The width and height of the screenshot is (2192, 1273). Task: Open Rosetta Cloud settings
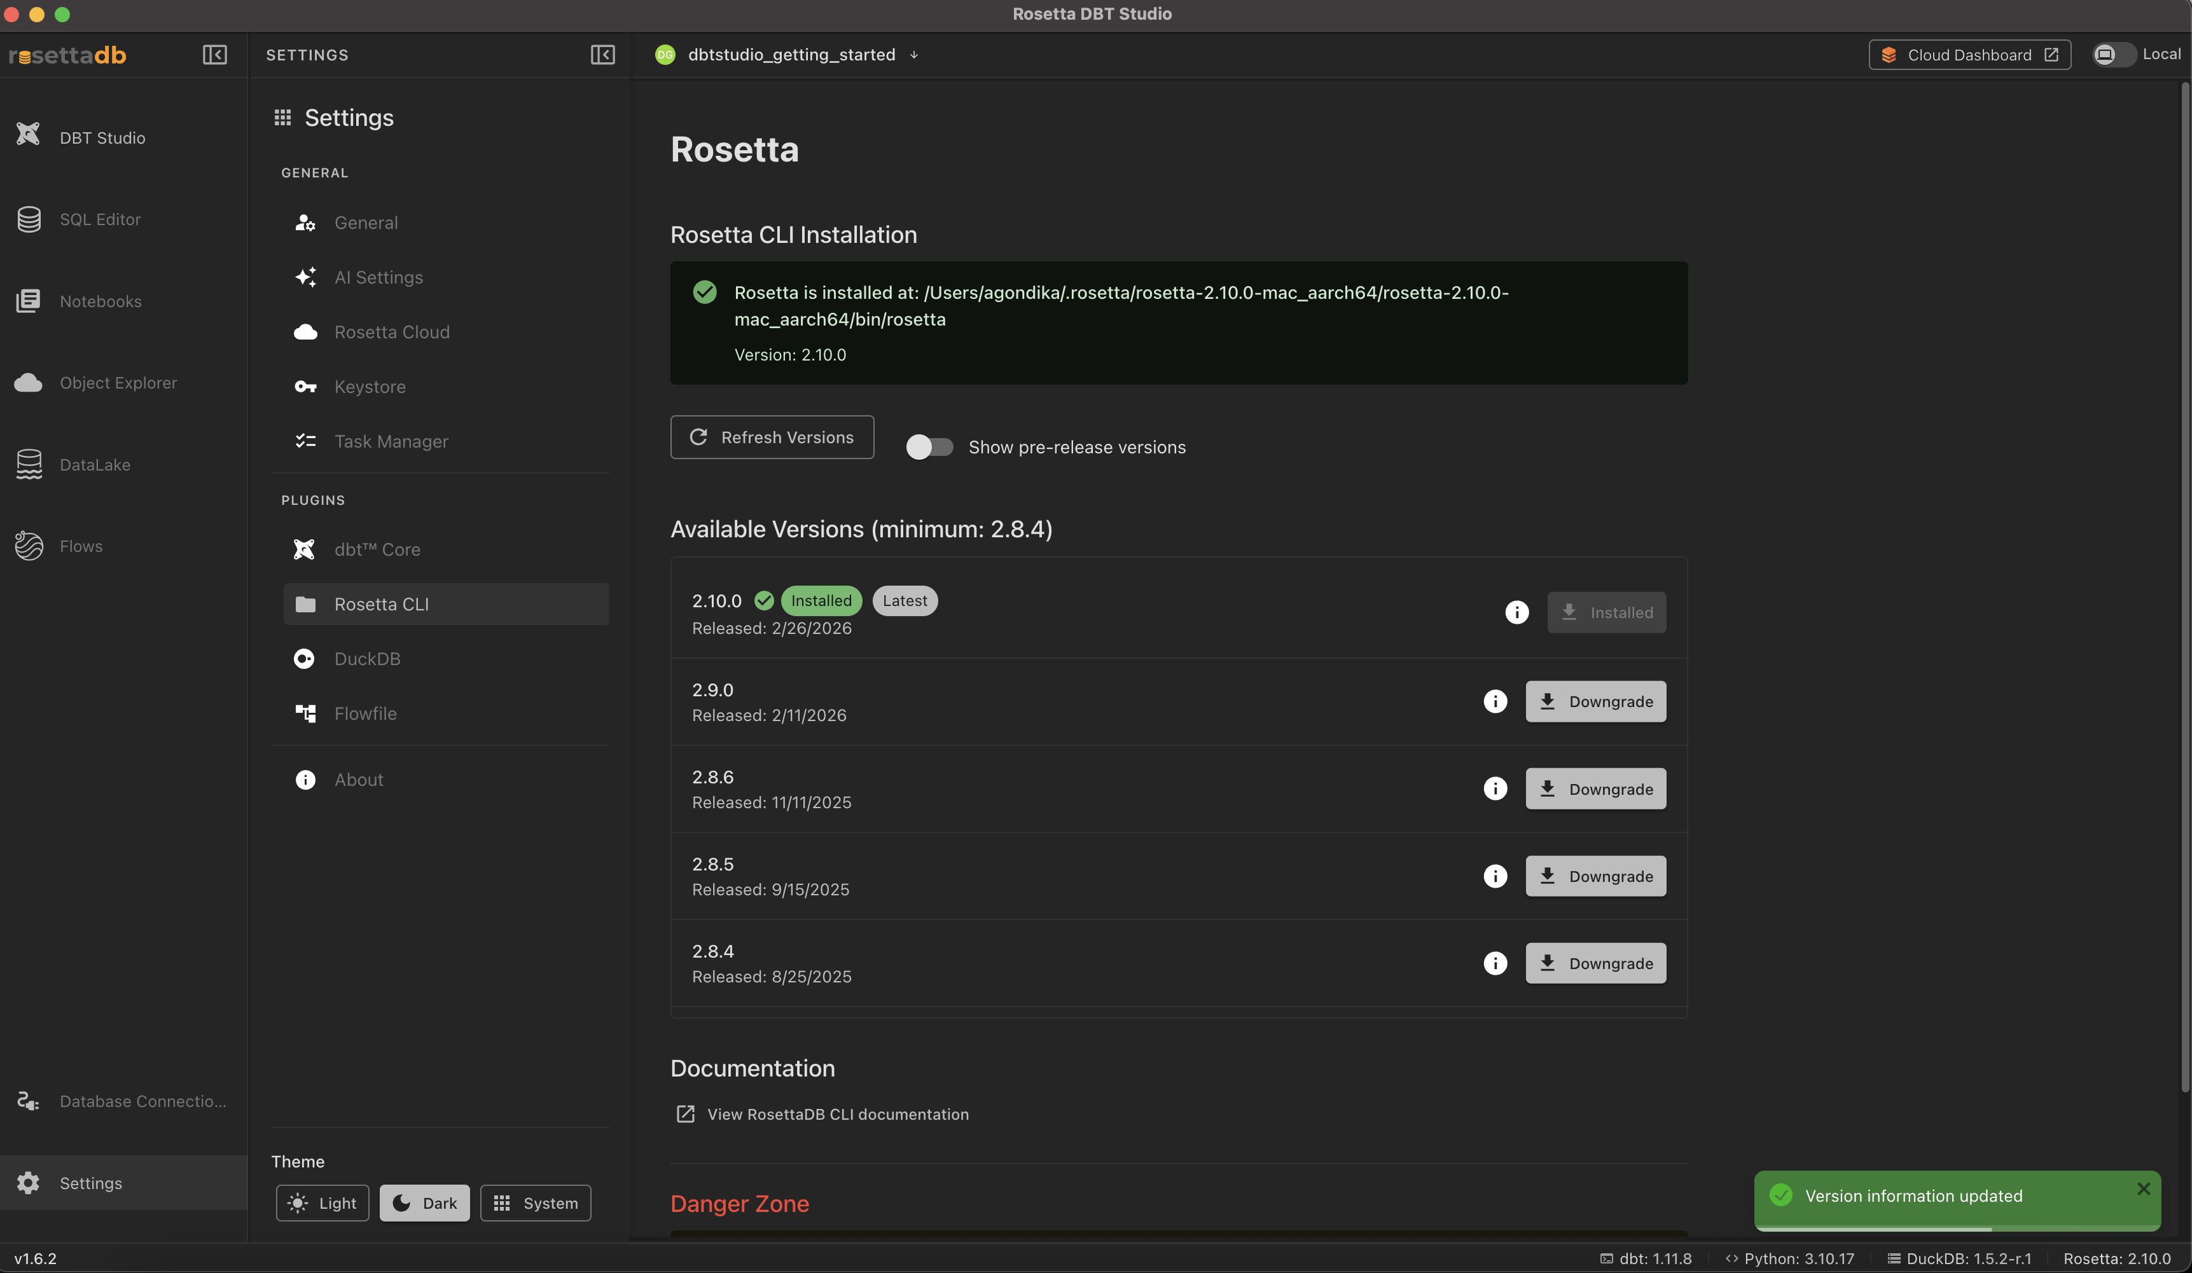[447, 332]
